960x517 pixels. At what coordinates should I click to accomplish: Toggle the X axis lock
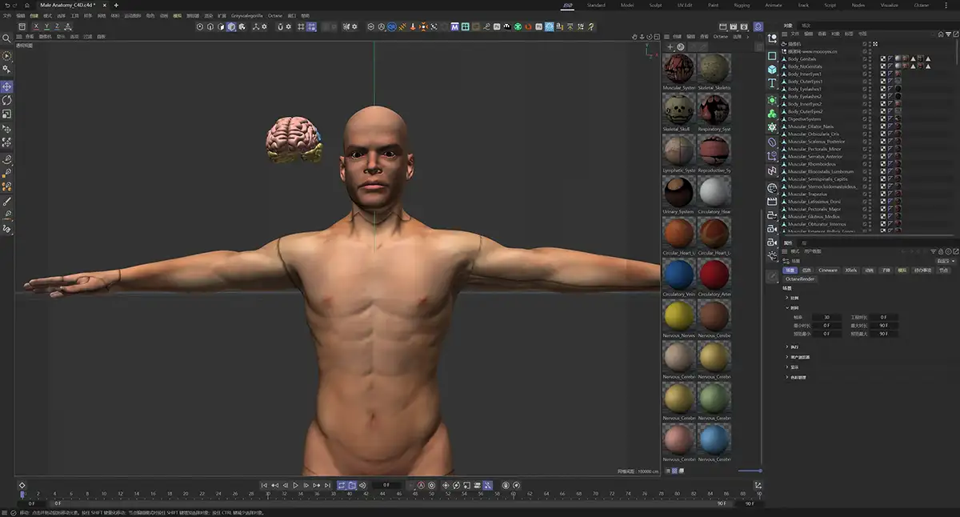tap(36, 26)
